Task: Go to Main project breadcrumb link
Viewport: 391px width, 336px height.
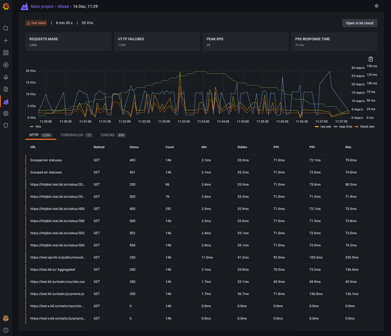Action: (x=42, y=6)
